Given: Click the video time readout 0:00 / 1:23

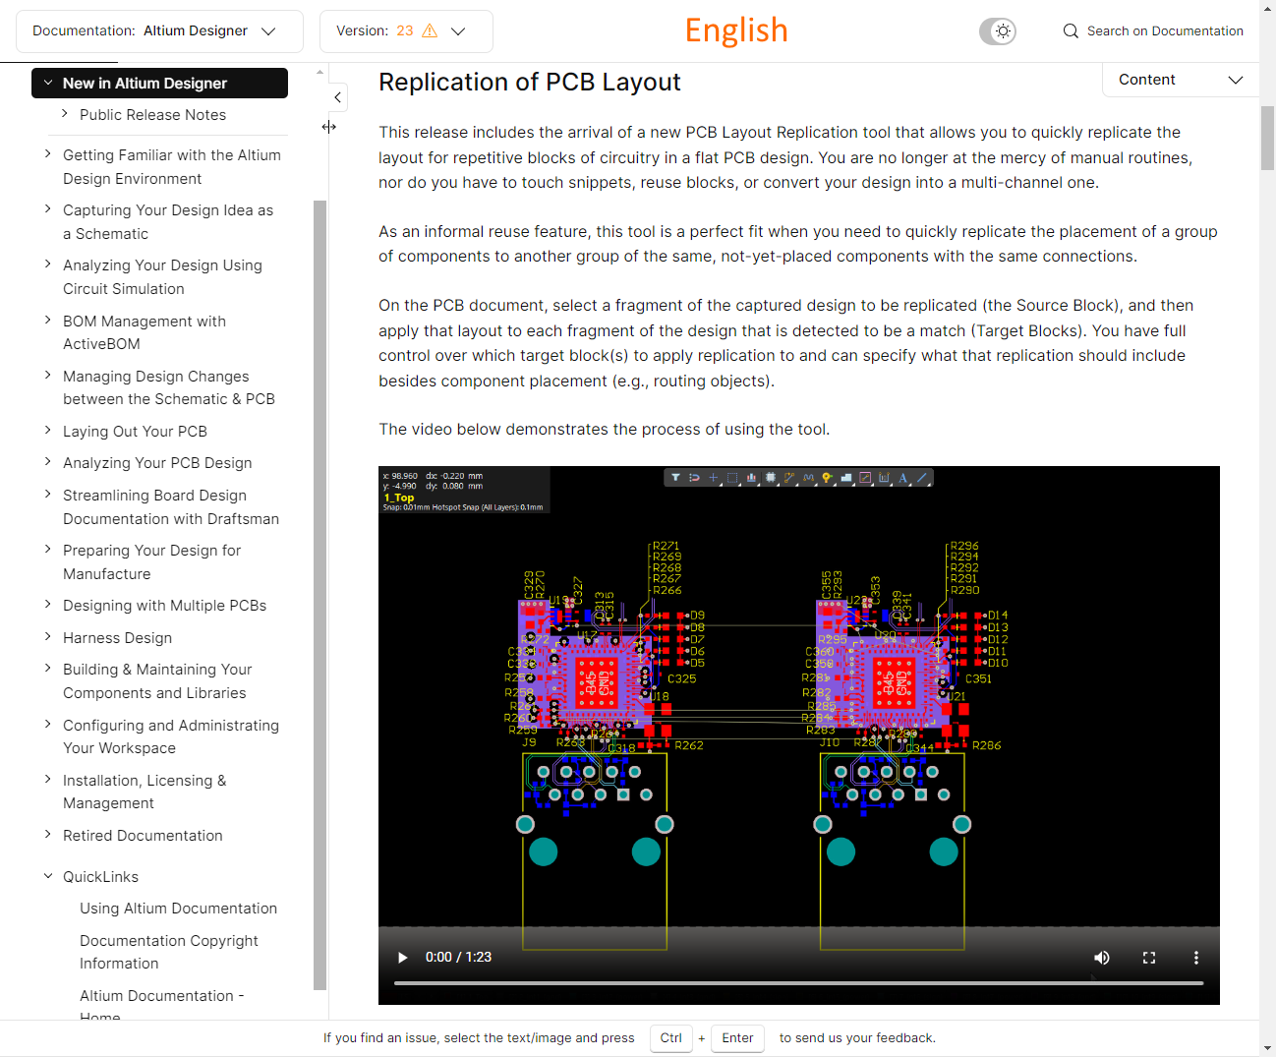Looking at the screenshot, I should (458, 958).
